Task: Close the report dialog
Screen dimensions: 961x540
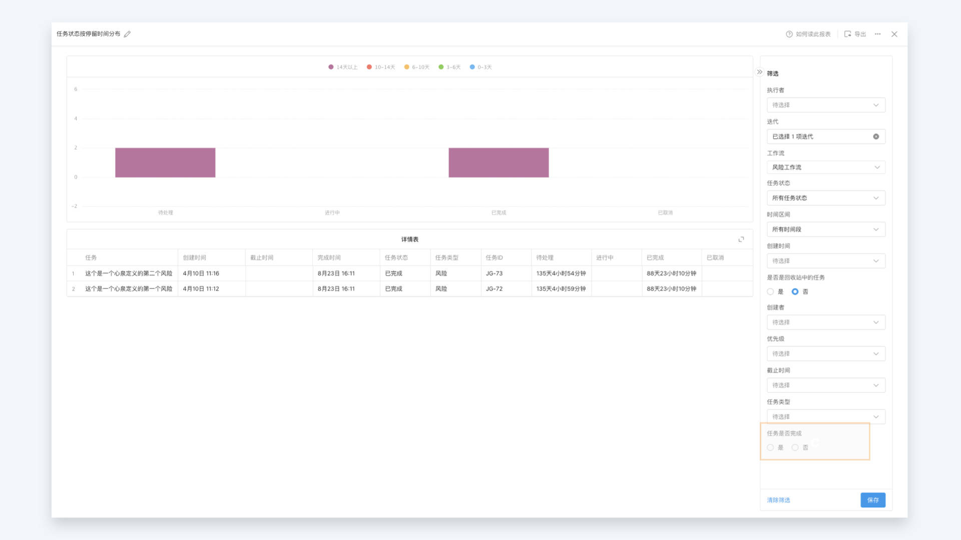Action: [894, 34]
